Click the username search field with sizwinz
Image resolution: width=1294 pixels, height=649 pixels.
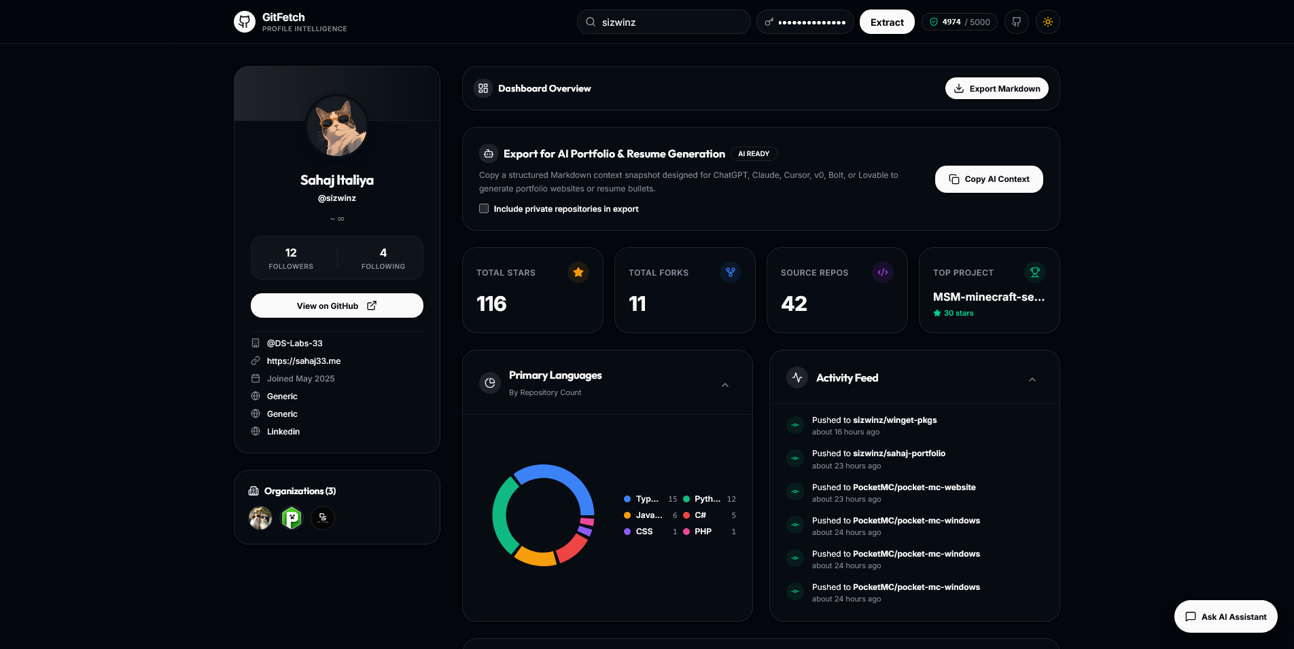pos(664,22)
